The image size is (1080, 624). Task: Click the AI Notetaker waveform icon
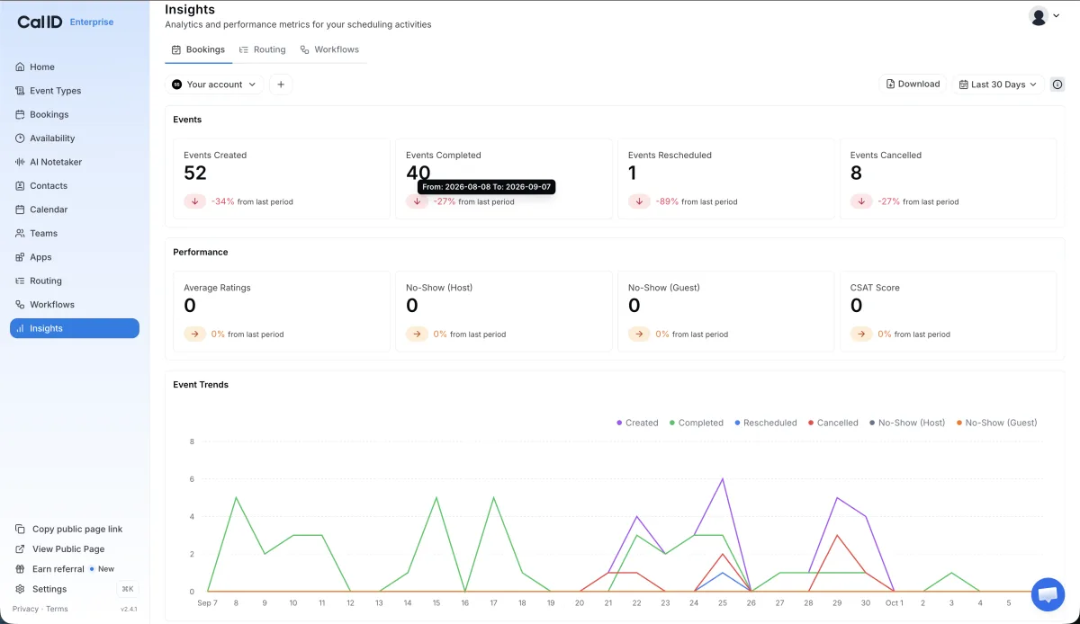pos(20,162)
